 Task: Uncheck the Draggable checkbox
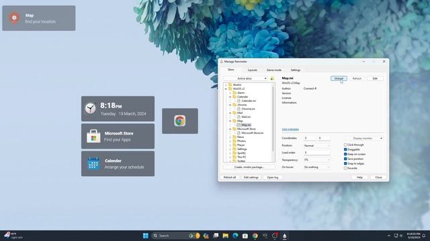tap(345, 149)
